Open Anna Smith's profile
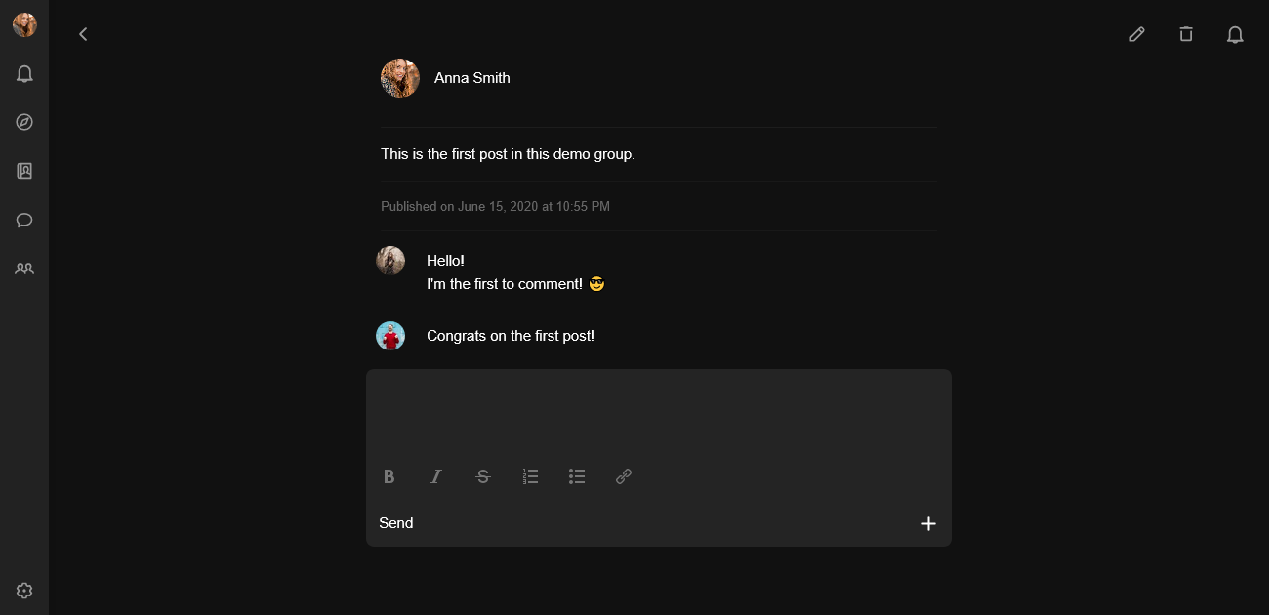 tap(471, 78)
